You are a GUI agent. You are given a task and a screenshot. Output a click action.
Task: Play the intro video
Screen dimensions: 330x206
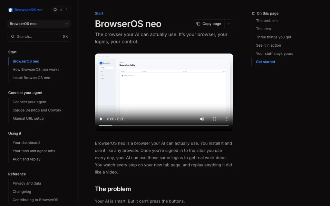101,119
